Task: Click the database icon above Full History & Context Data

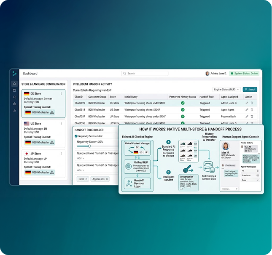Action: [209, 167]
